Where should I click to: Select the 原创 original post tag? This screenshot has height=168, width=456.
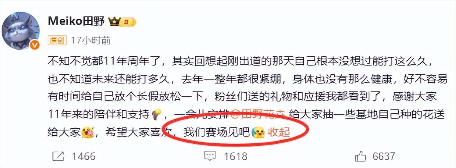[57, 41]
